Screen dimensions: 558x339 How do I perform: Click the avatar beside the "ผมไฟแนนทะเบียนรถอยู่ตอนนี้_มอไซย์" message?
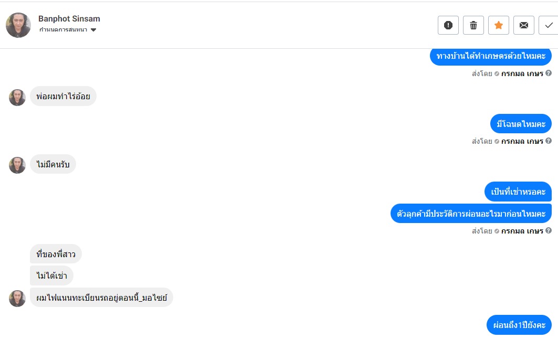pyautogui.click(x=17, y=298)
